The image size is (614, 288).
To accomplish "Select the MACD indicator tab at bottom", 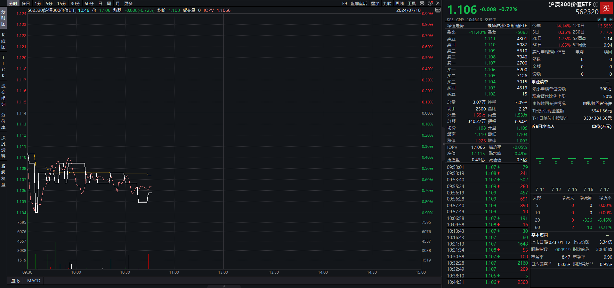I will click(x=34, y=281).
